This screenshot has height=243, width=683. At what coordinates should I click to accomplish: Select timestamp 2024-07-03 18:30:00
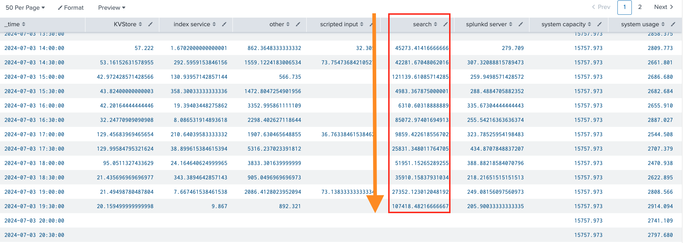click(x=34, y=178)
